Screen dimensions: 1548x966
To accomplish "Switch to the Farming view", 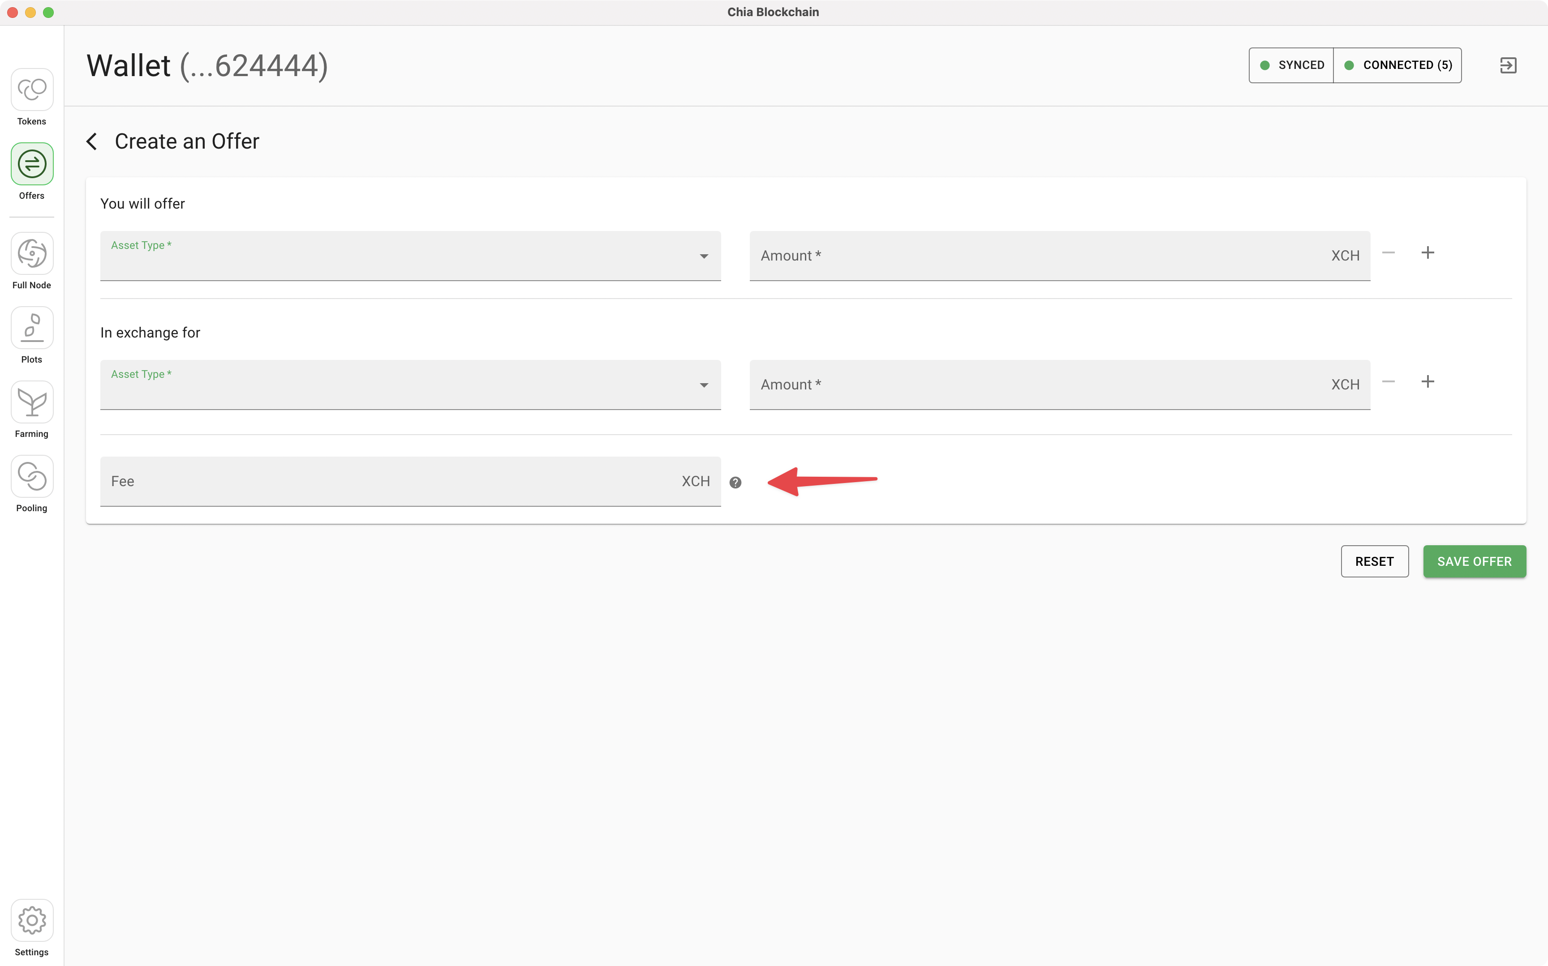I will (x=32, y=402).
